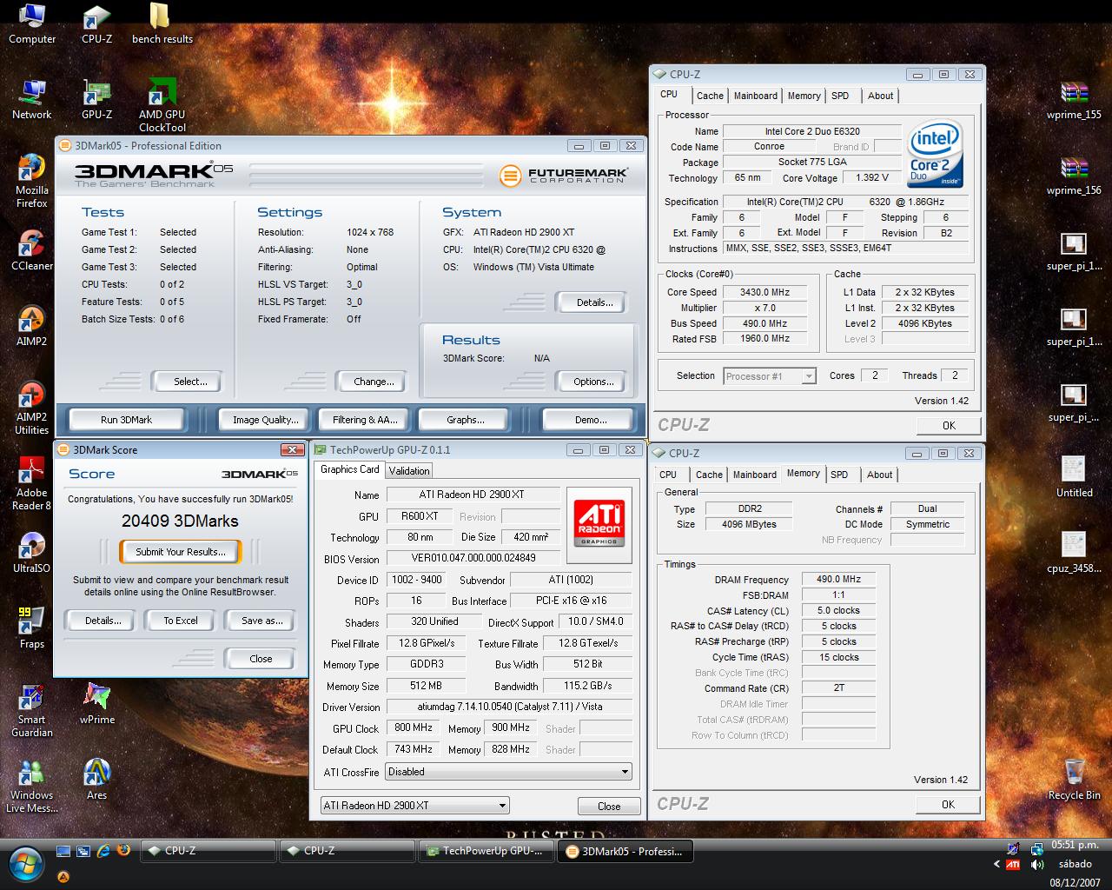Open wprime_156 archive on desktop
The image size is (1112, 890).
pyautogui.click(x=1074, y=176)
